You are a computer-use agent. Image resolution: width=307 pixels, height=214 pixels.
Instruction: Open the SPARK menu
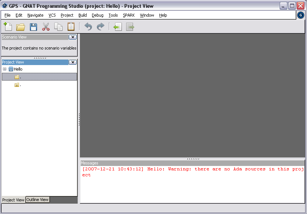(129, 15)
